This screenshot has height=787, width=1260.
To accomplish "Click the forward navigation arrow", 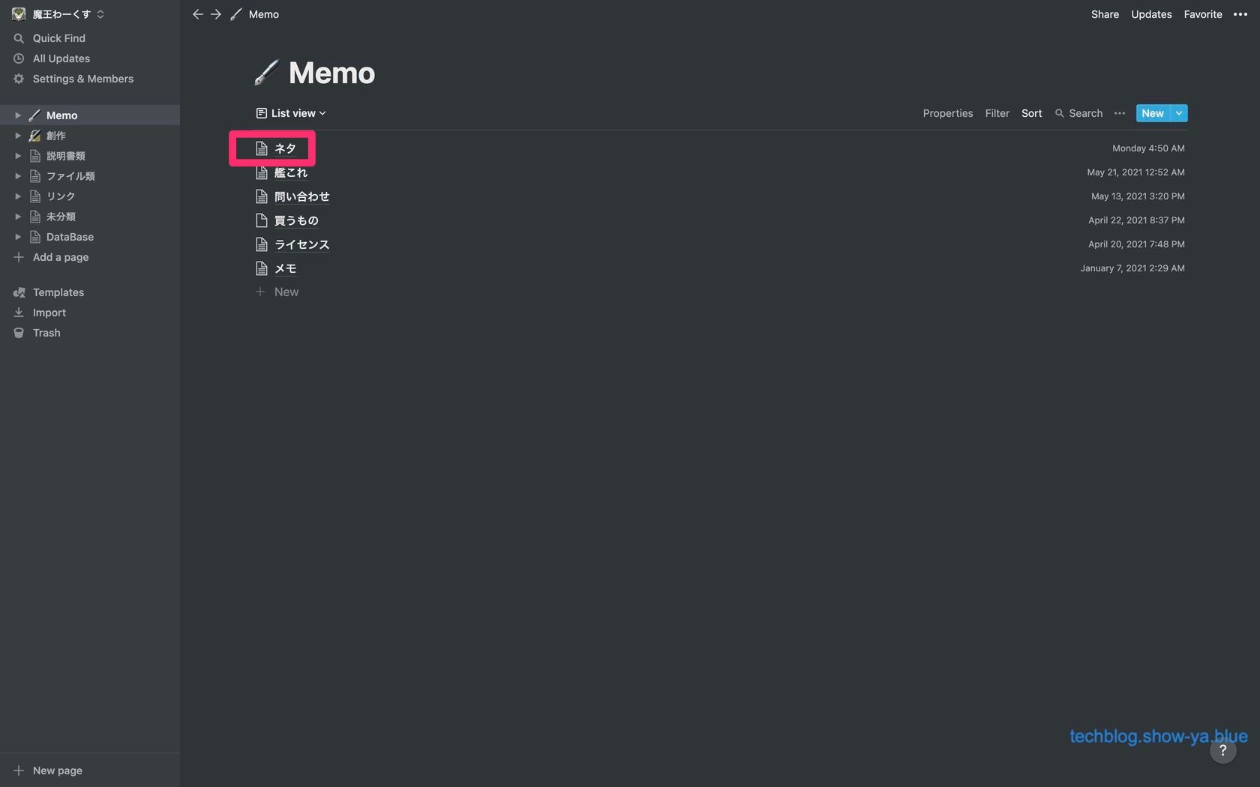I will point(216,14).
